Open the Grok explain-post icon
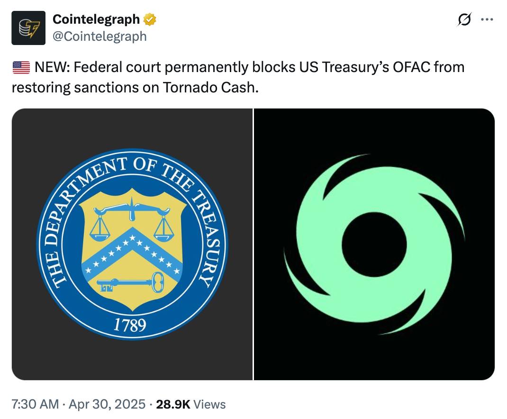The width and height of the screenshot is (507, 419). tap(464, 19)
